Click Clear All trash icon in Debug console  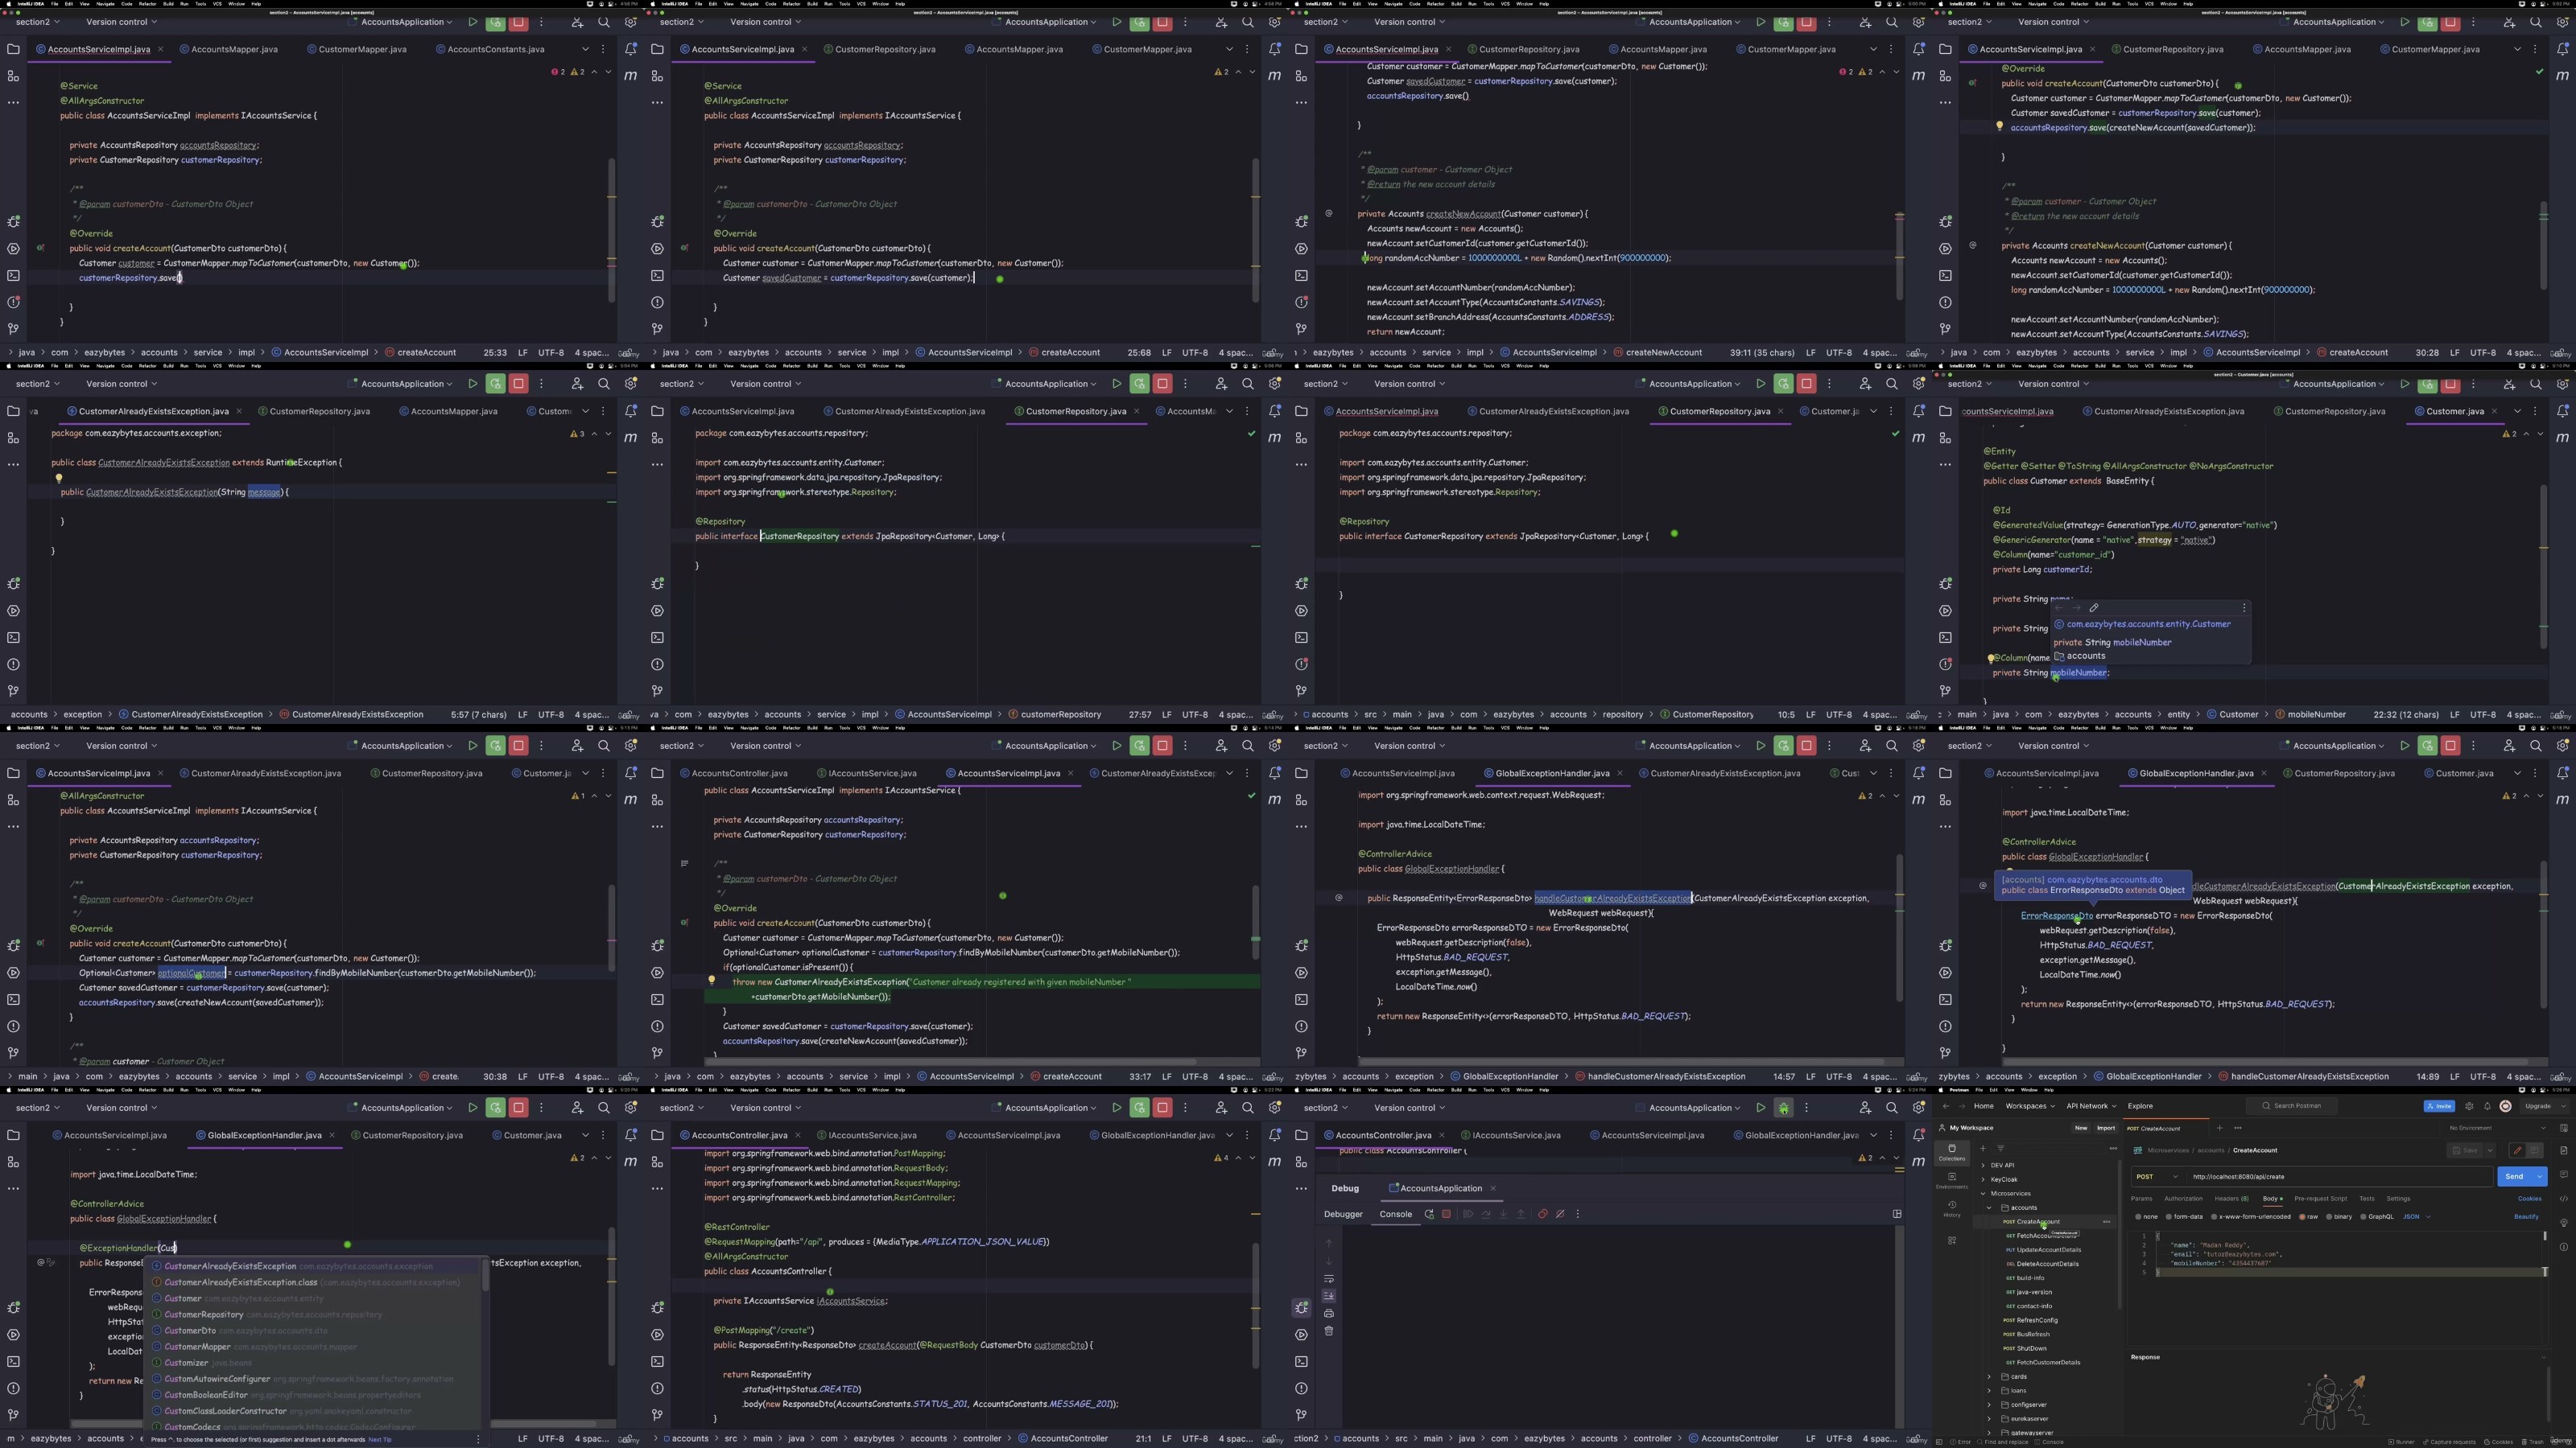pos(1329,1331)
